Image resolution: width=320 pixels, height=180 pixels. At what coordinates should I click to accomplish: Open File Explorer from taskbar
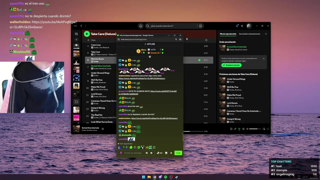[x=149, y=177]
